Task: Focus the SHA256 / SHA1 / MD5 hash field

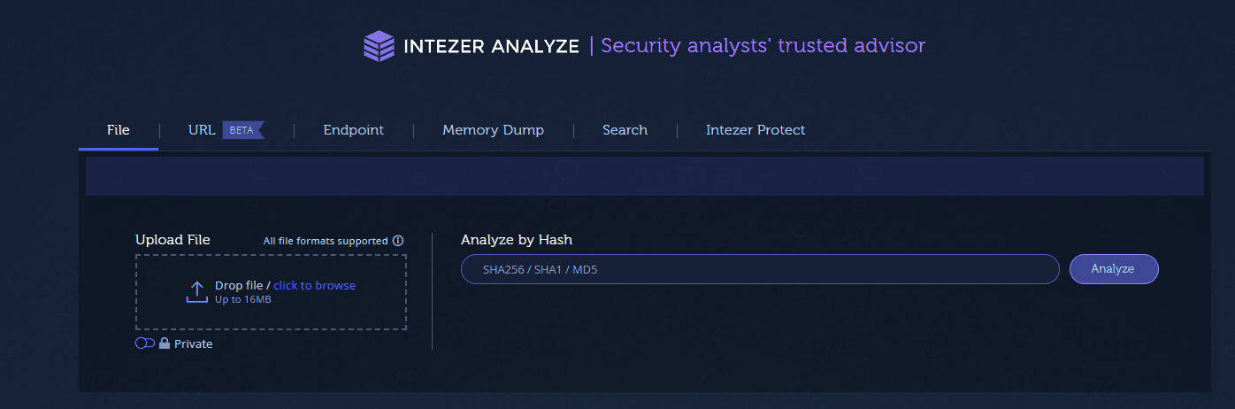Action: (759, 269)
